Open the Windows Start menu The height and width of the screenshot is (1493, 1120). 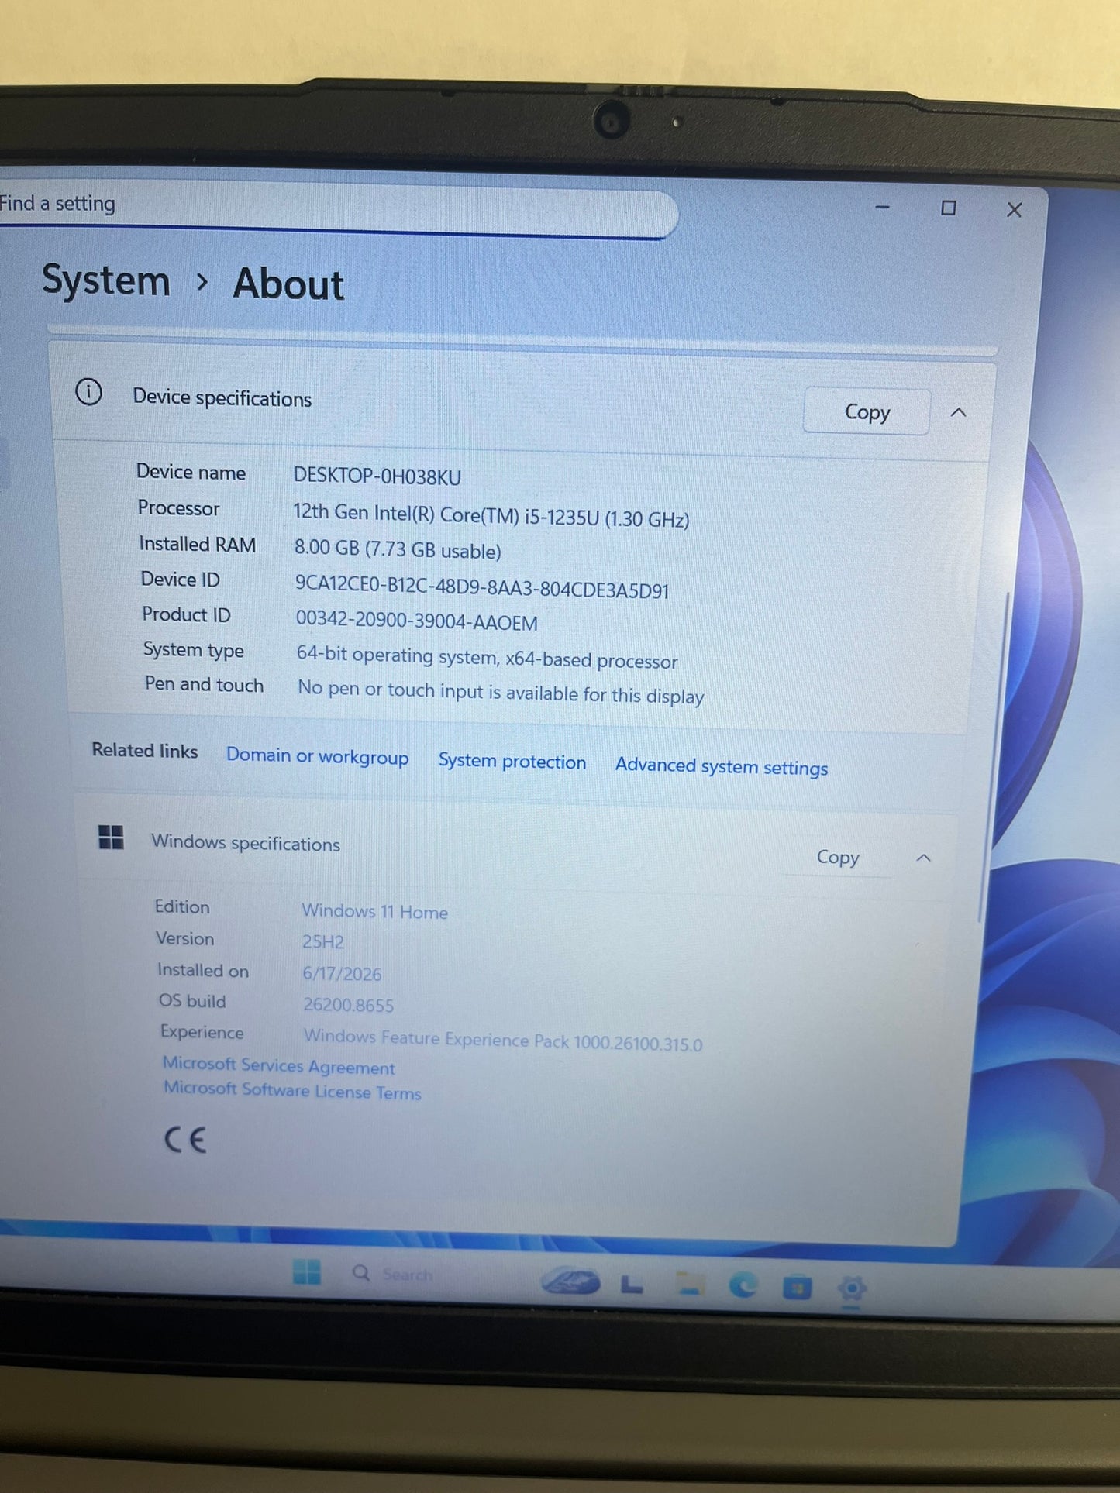click(x=307, y=1271)
